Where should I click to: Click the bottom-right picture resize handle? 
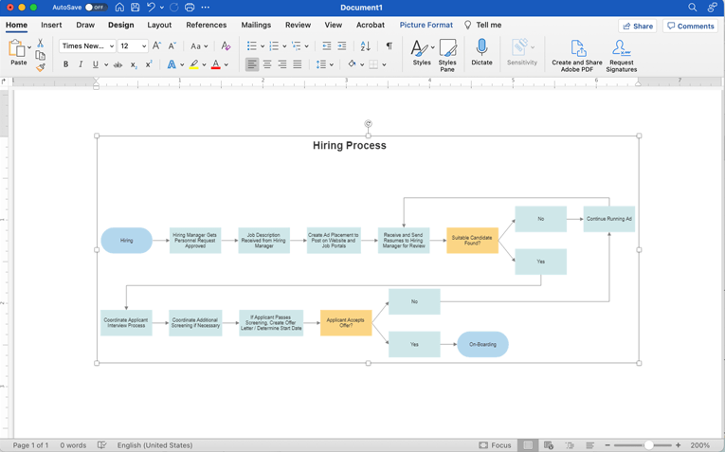[x=639, y=363]
